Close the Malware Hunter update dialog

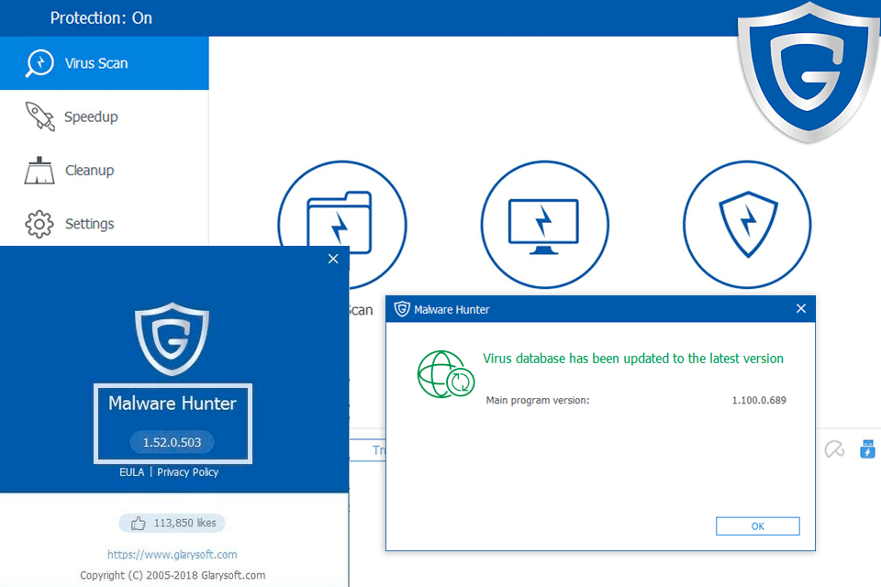point(801,308)
